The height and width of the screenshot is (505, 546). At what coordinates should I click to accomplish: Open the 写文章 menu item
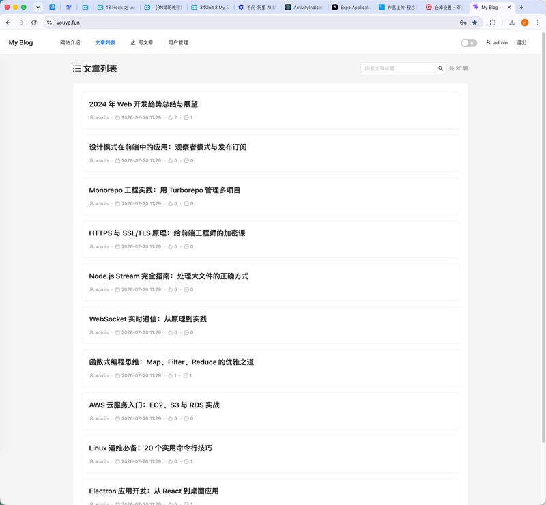click(x=142, y=43)
